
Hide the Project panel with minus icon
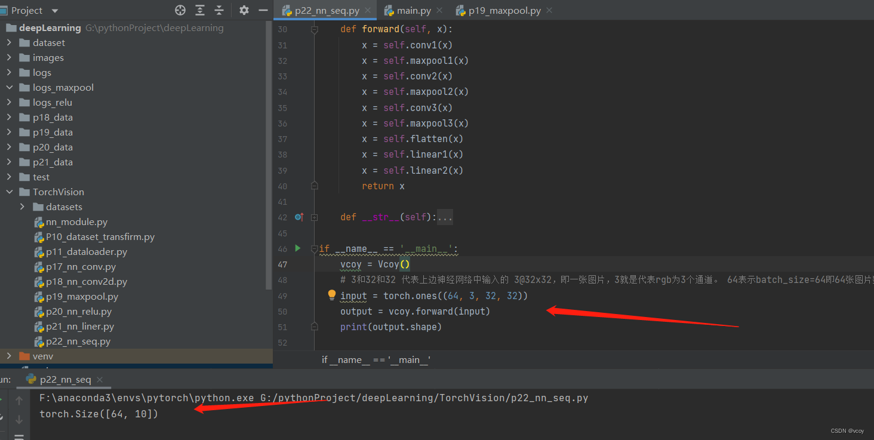pyautogui.click(x=263, y=10)
